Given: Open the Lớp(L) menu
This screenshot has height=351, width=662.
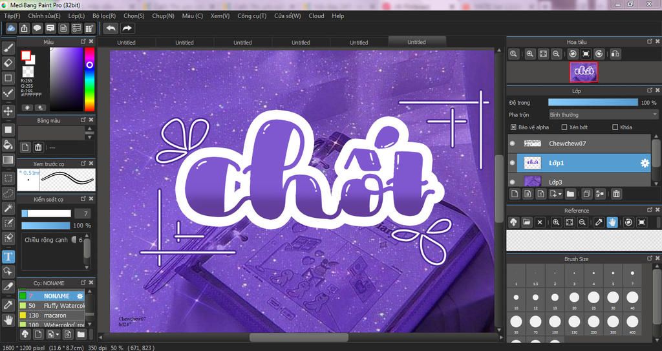Looking at the screenshot, I should (x=76, y=16).
